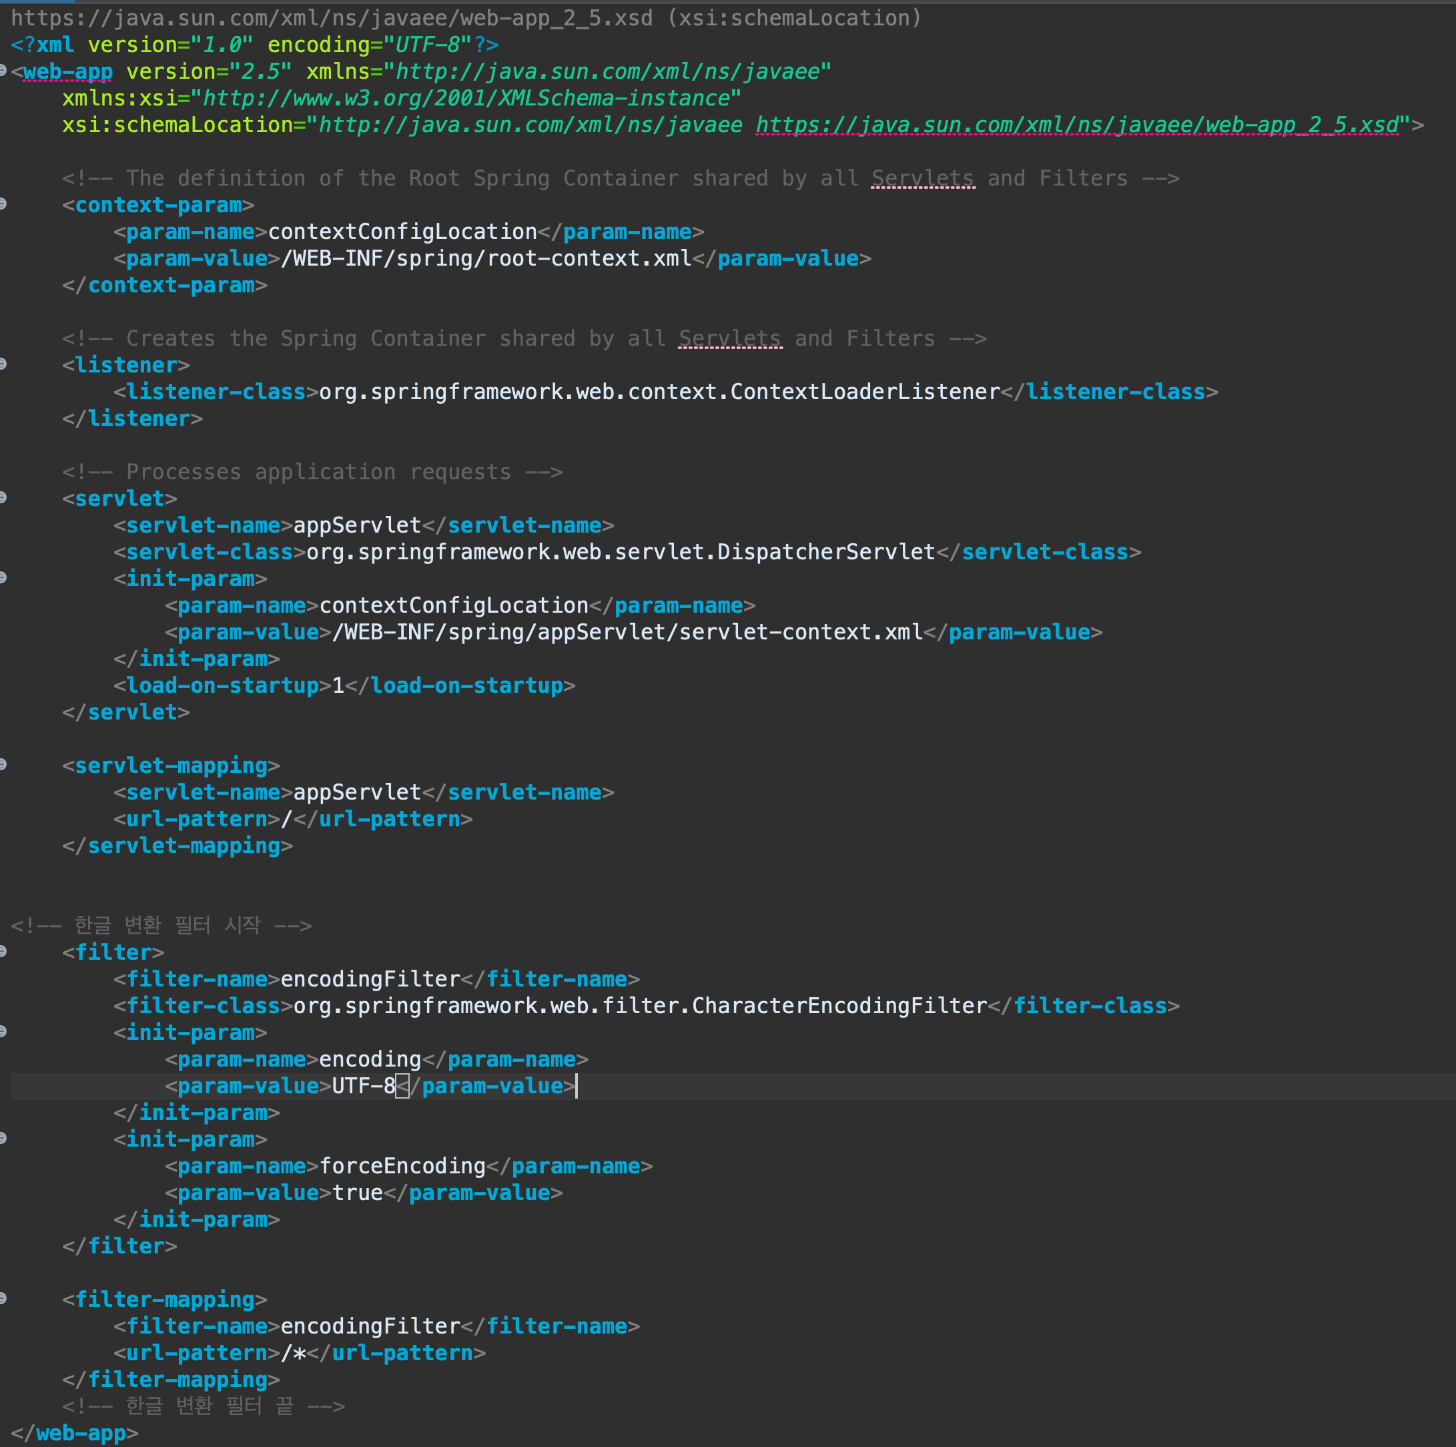This screenshot has width=1456, height=1447.
Task: Place cursor in the UTF-8 param value
Action: point(363,1086)
